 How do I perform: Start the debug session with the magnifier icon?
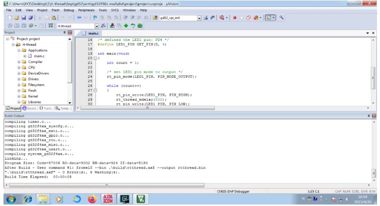(x=222, y=17)
